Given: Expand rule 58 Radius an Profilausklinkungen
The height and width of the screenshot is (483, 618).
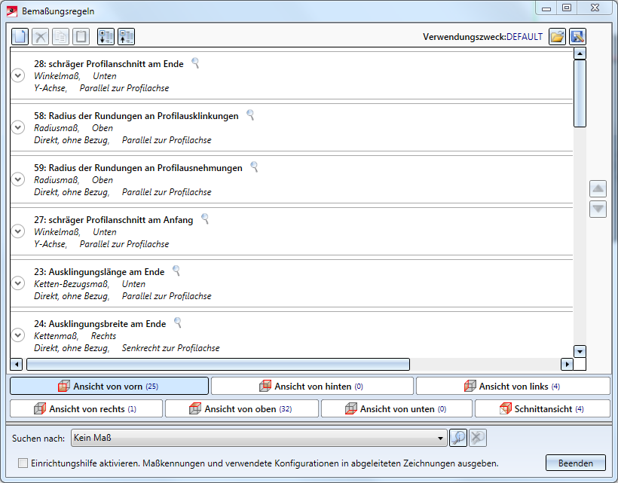Looking at the screenshot, I should pos(18,127).
